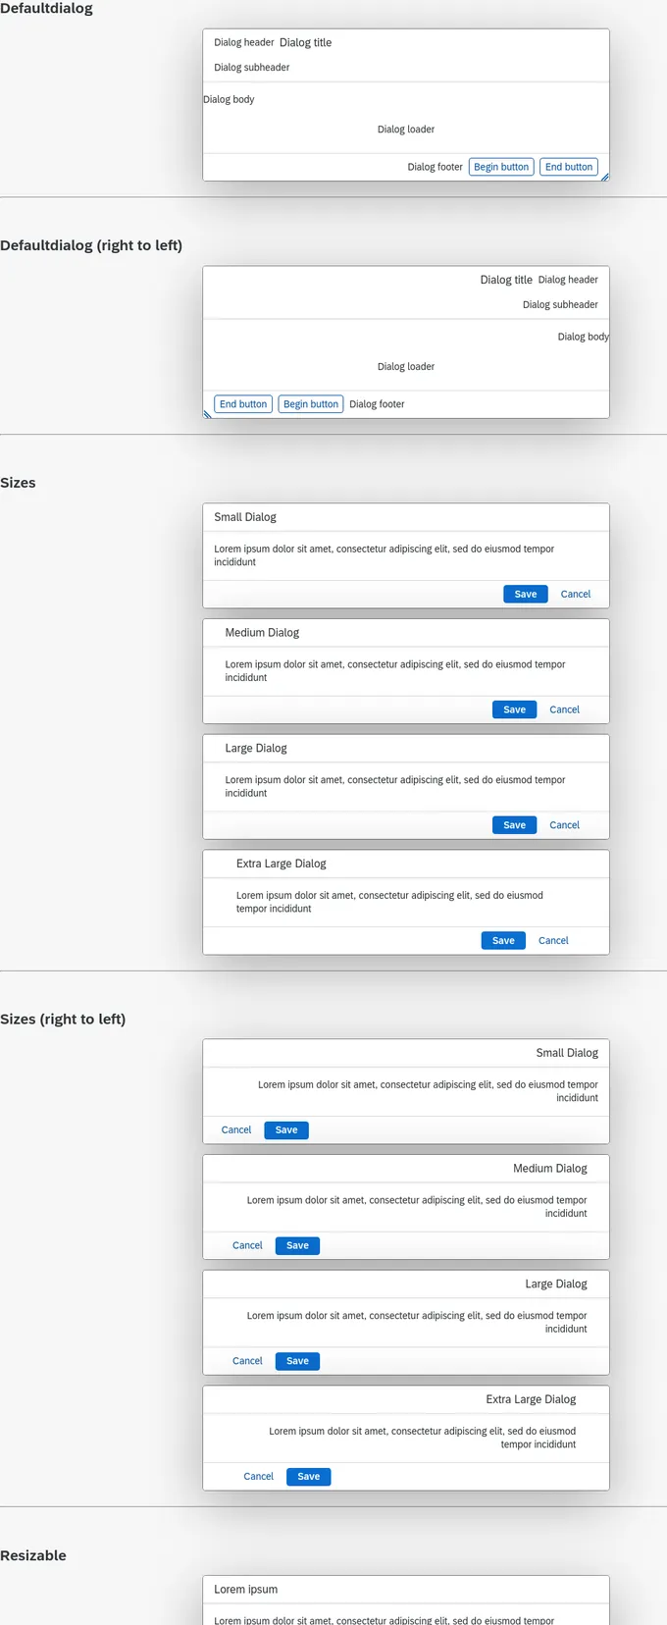Screen dimensions: 667x1625
Task: Save the right-to-left Small Dialog
Action: 286,1130
